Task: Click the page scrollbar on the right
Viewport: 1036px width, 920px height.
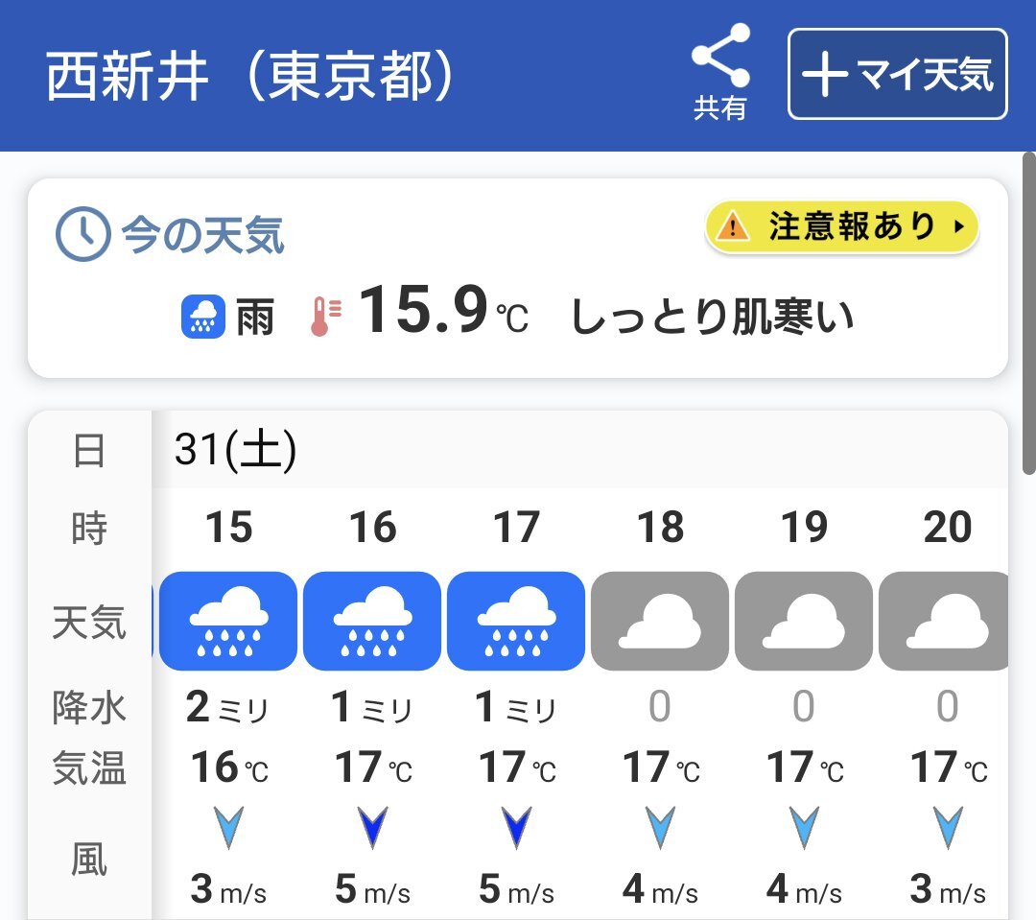Action: coord(1028,314)
